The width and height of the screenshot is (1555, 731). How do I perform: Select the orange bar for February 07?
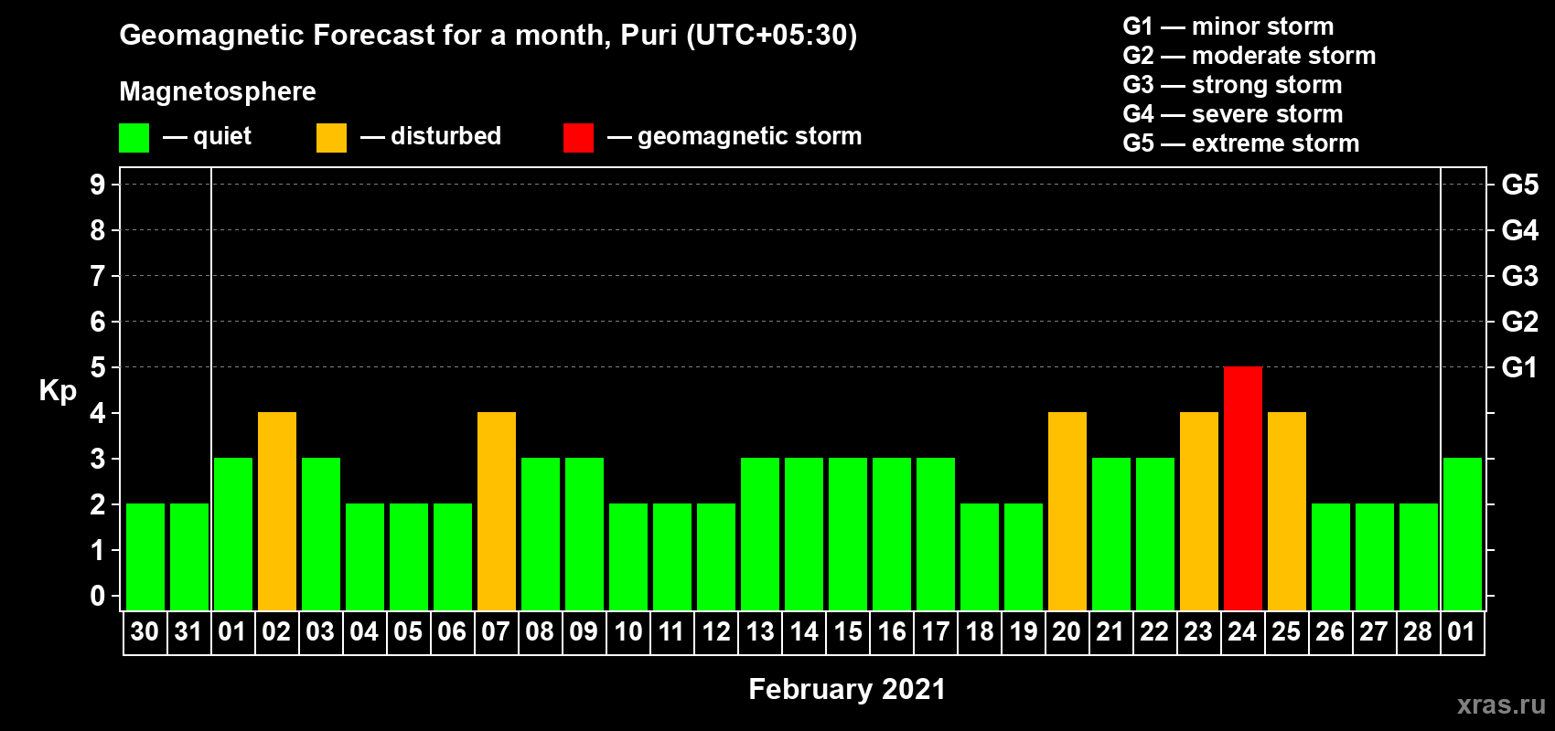(x=497, y=512)
